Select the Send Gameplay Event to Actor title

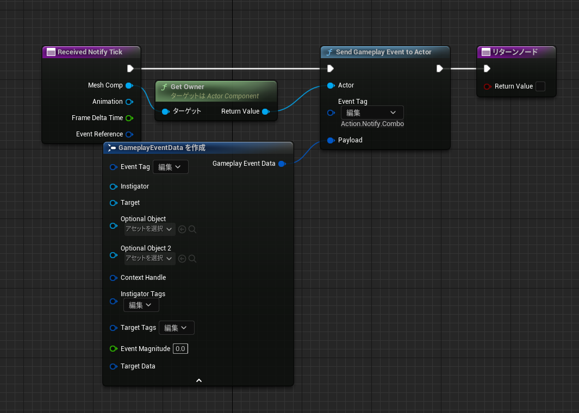click(x=384, y=52)
